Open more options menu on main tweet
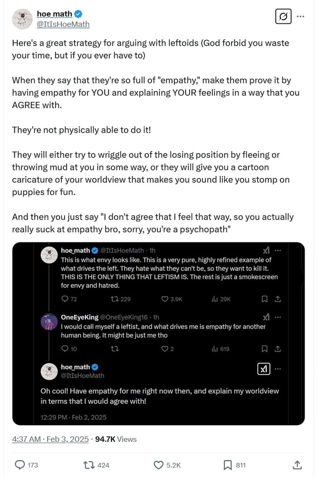This screenshot has height=477, width=318. point(300,16)
